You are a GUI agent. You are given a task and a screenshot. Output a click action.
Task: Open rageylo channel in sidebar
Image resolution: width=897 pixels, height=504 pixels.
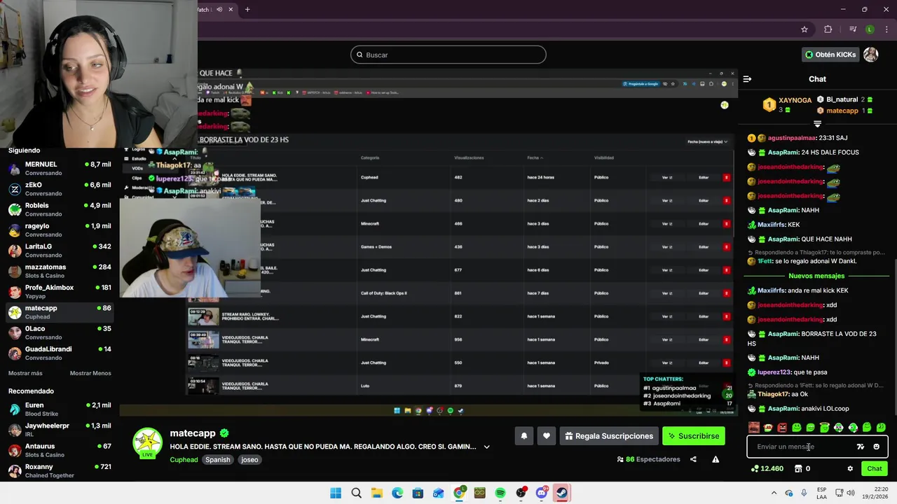60,230
